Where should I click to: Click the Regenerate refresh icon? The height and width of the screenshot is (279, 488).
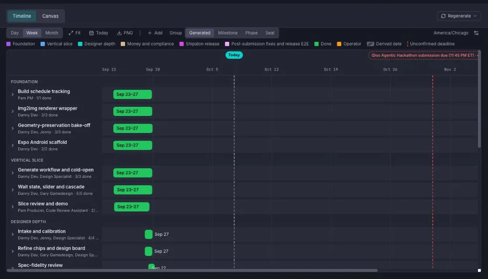[443, 16]
